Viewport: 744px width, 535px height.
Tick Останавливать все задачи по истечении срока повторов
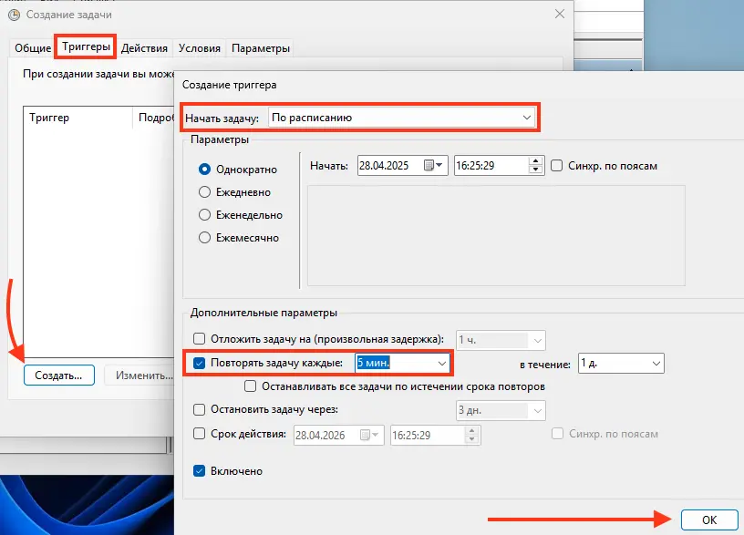250,386
